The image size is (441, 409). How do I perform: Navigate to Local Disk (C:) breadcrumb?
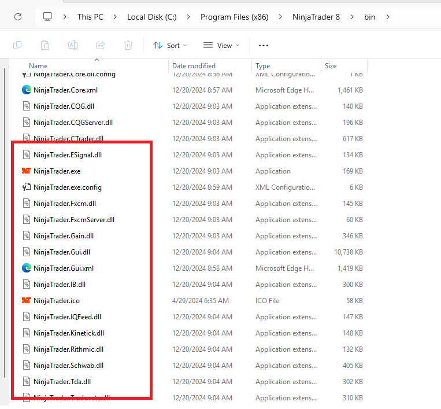pos(152,17)
